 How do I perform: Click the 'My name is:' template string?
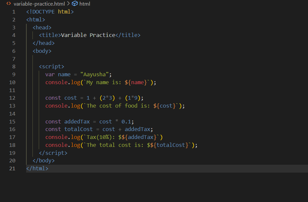click(x=104, y=83)
